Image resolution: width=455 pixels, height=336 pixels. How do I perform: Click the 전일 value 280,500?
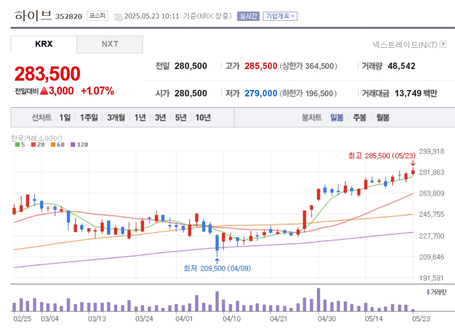click(191, 66)
